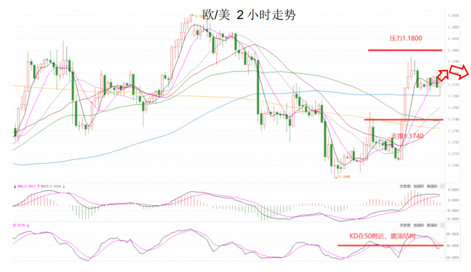
Task: Close the MACD indicator panel
Action: pyautogui.click(x=442, y=186)
